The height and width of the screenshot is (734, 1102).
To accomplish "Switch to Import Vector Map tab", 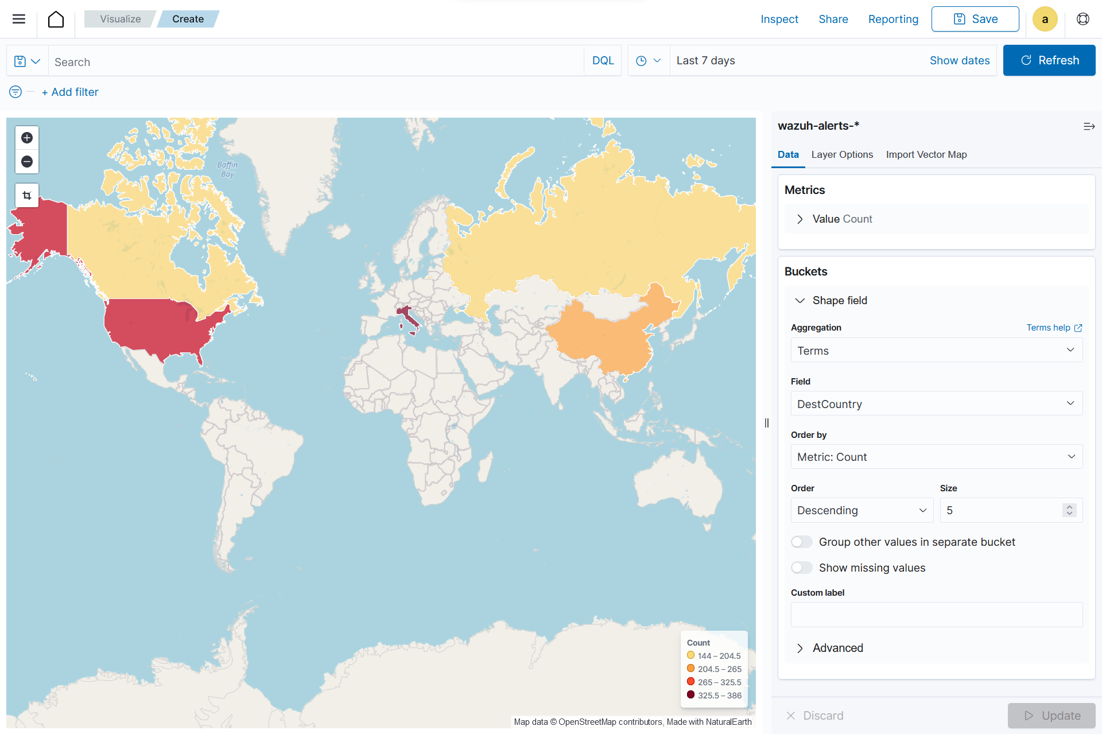I will (x=926, y=154).
